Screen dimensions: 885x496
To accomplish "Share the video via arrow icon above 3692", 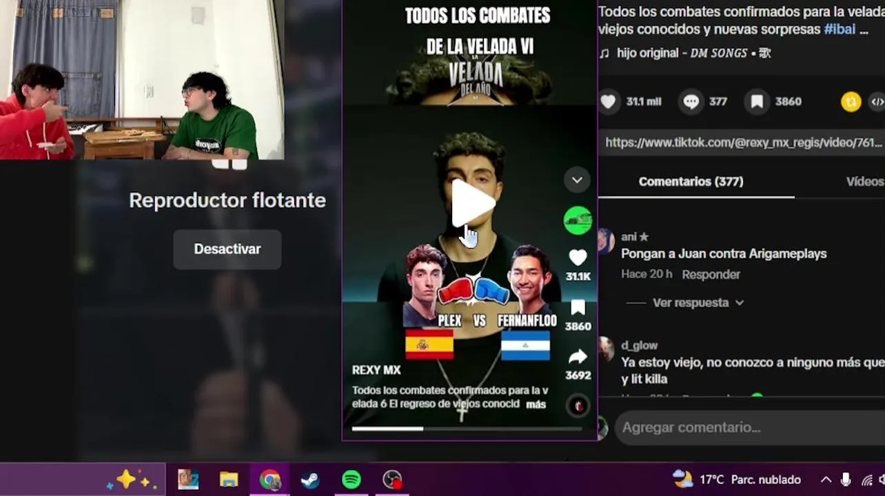I will [578, 356].
